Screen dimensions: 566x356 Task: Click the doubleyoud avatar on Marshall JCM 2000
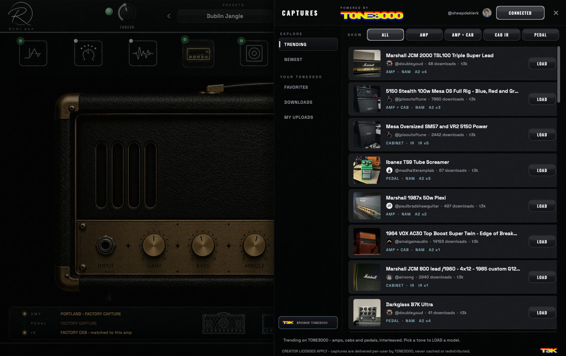point(389,64)
